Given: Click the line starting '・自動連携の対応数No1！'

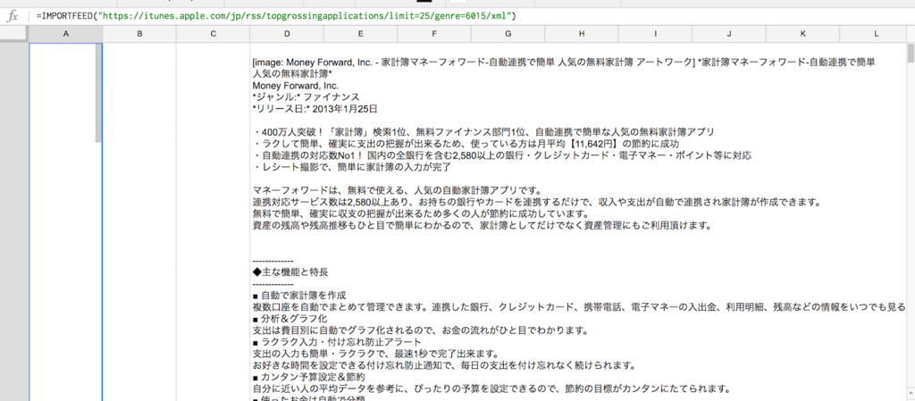Looking at the screenshot, I should coord(502,155).
